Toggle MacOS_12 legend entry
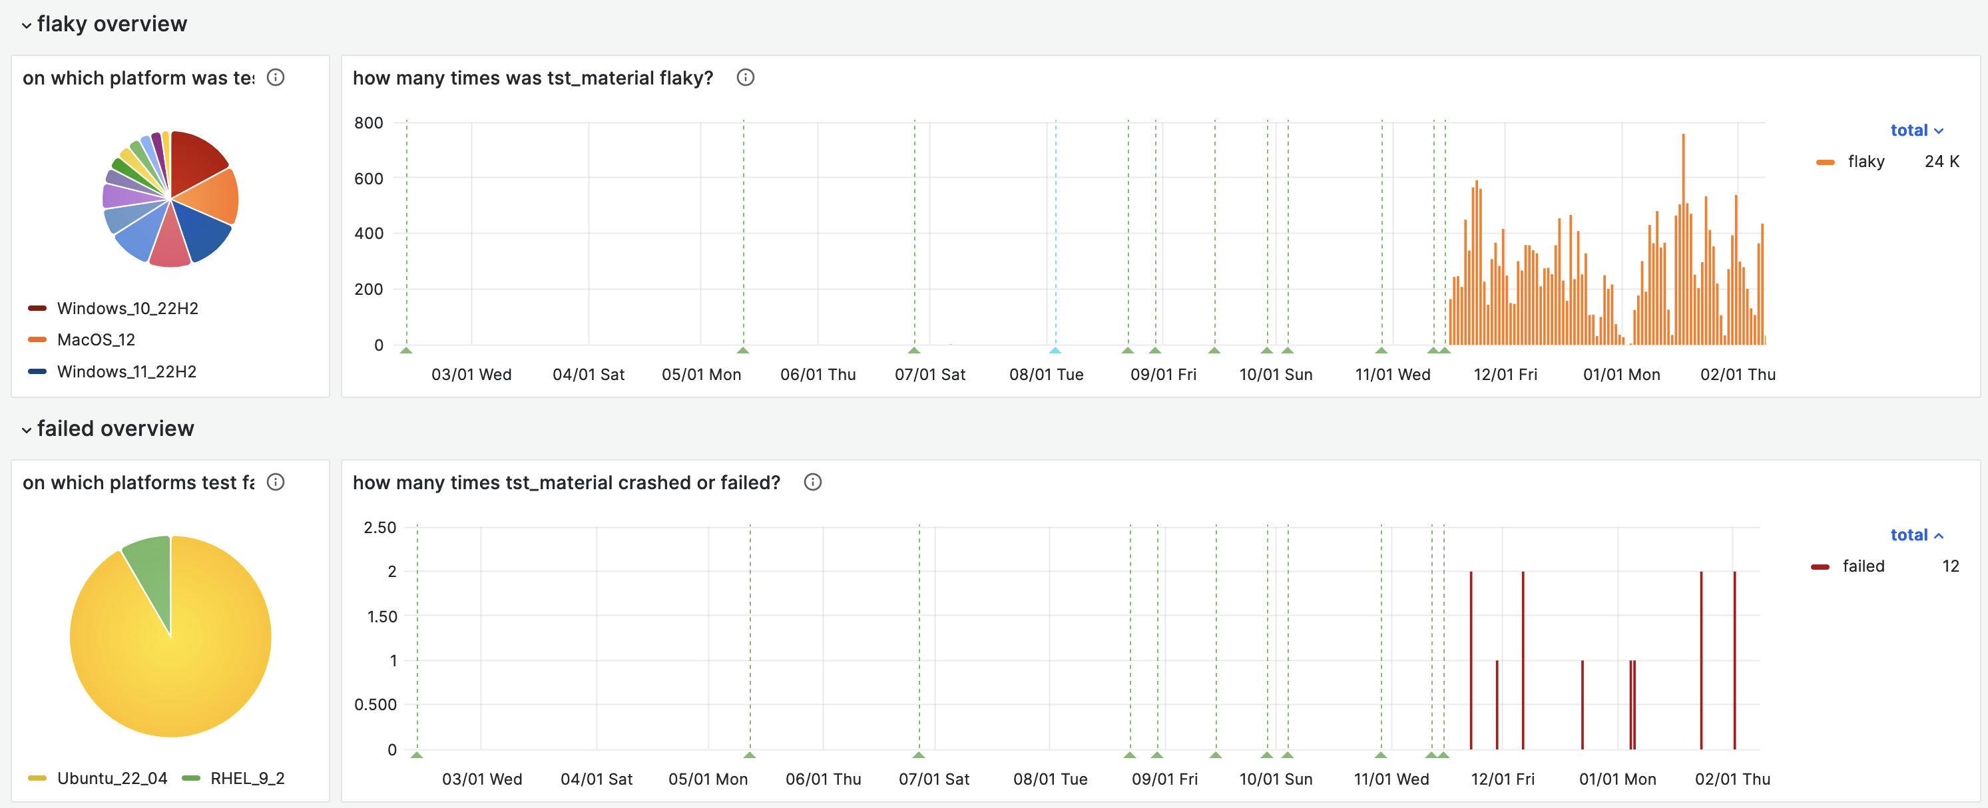The image size is (1988, 808). (x=96, y=340)
